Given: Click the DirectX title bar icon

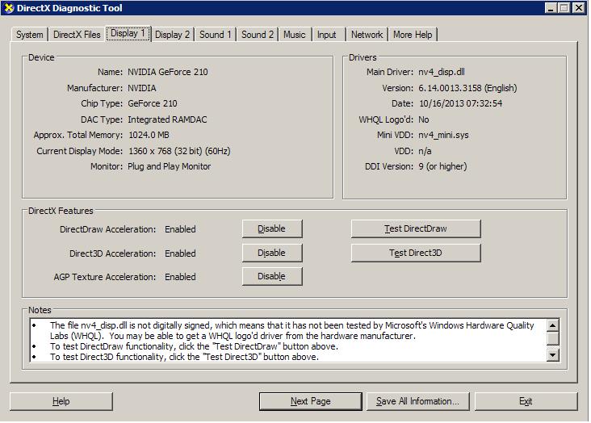Looking at the screenshot, I should [x=9, y=8].
